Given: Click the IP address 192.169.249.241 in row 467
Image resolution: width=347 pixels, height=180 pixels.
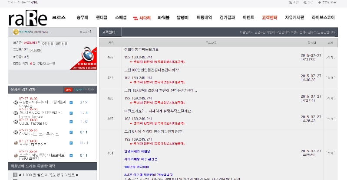Looking at the screenshot, I should pos(138,78).
